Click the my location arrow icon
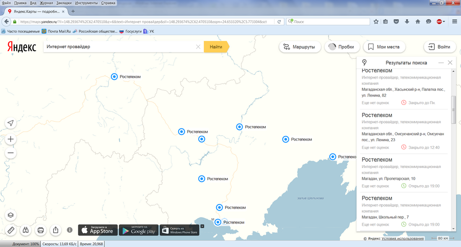 (11, 123)
